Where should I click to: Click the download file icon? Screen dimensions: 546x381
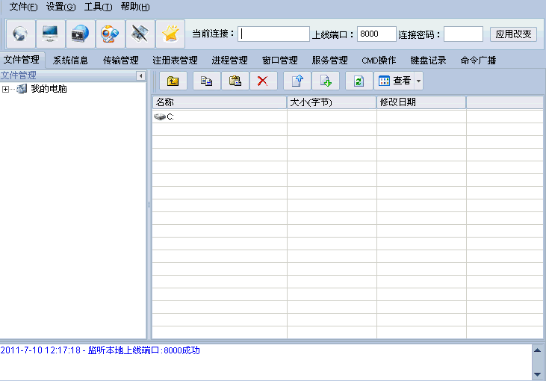326,81
